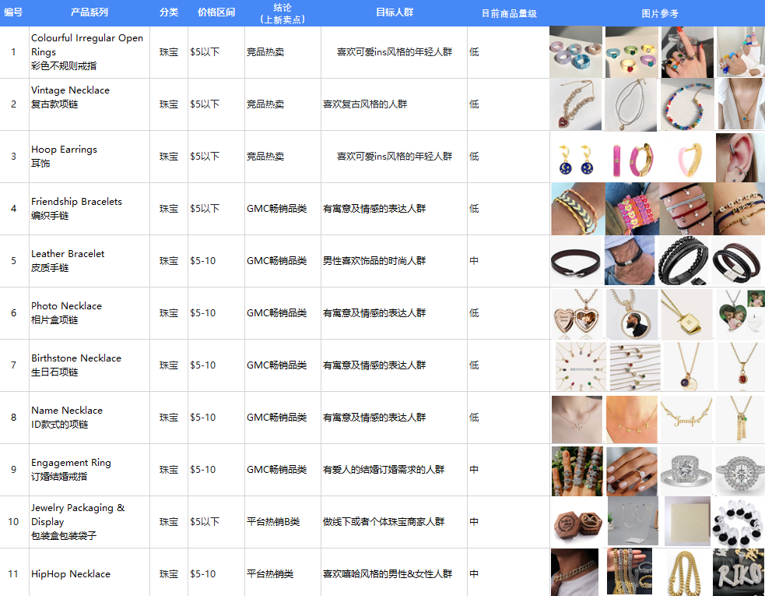Select the 产品系列 column header
765x596 pixels.
pos(89,12)
